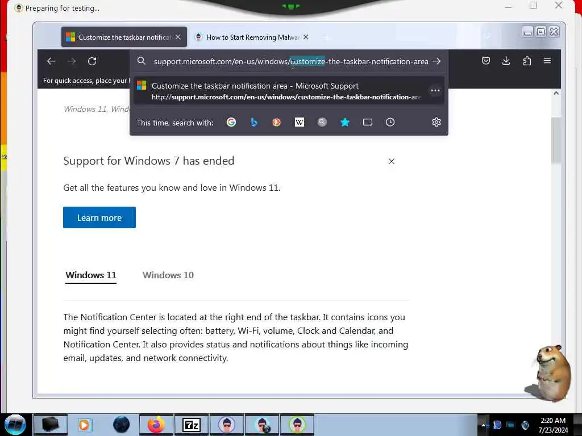Open the Firefox hamburger menu
Image resolution: width=582 pixels, height=436 pixels.
pos(547,60)
